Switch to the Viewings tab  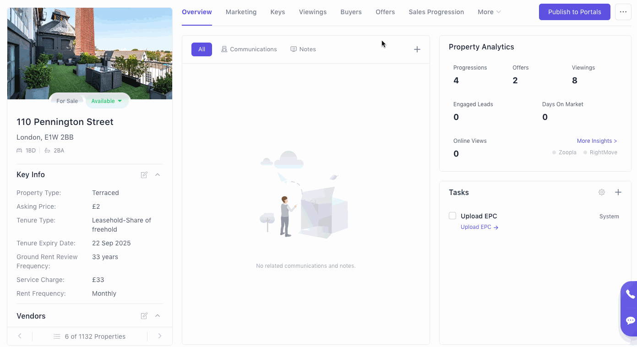coord(313,12)
